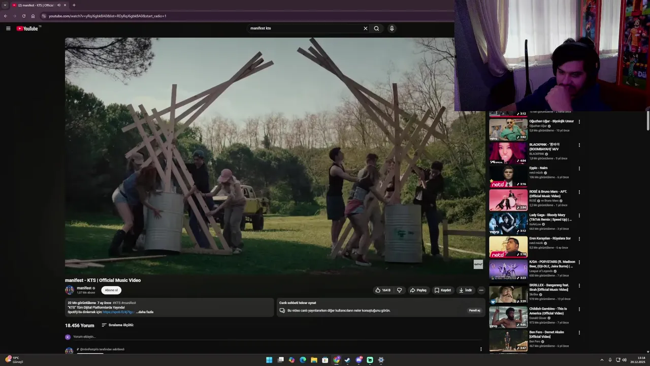
Task: Subscribe with the Abone ol button
Action: point(111,290)
